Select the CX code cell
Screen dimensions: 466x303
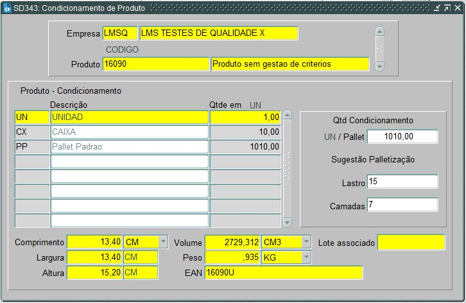click(32, 132)
